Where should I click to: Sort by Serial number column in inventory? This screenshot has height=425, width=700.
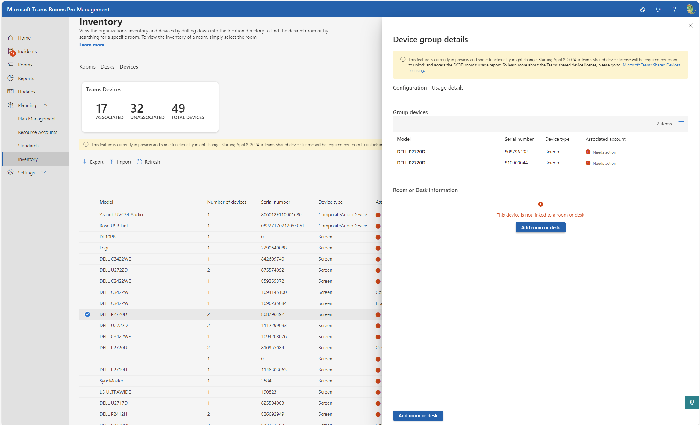(275, 202)
